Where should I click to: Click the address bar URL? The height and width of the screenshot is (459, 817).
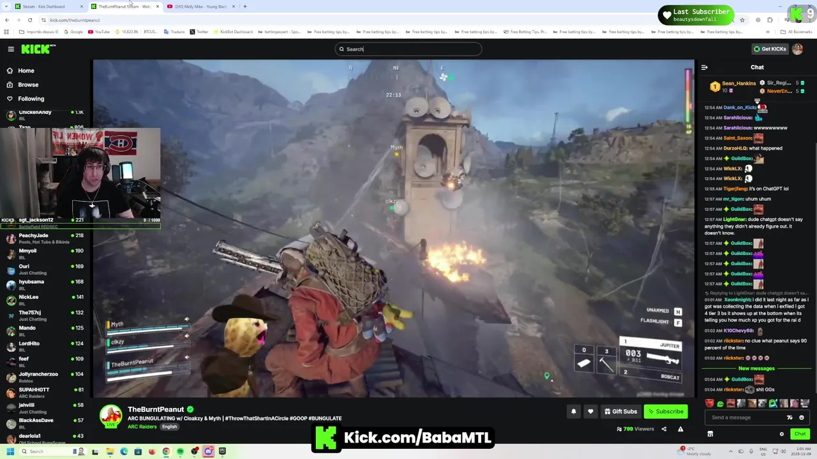click(75, 20)
